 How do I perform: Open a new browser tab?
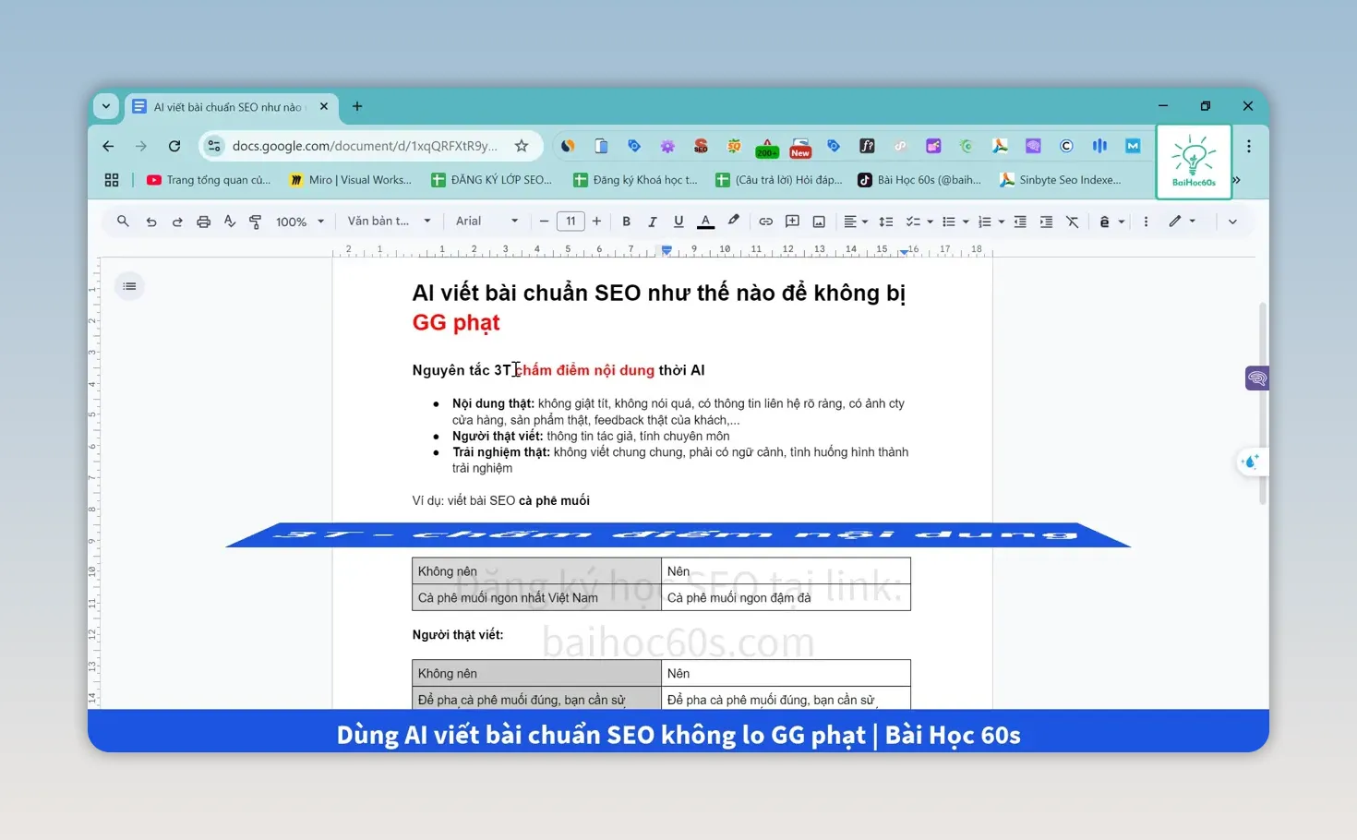pos(357,107)
